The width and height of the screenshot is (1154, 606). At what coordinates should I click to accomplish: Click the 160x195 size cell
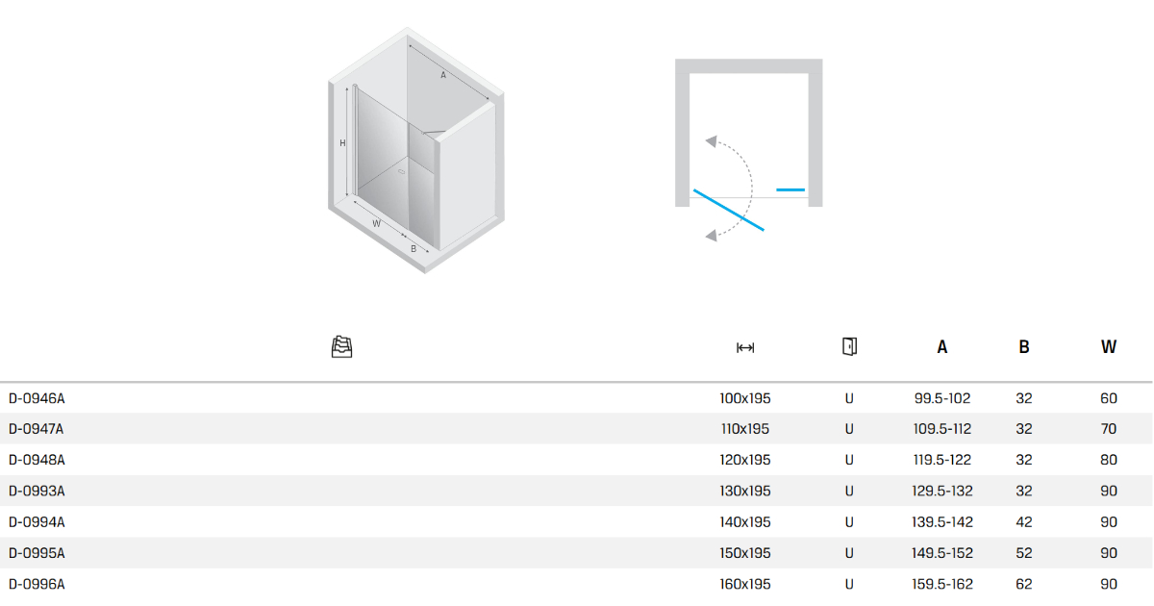[x=745, y=584]
